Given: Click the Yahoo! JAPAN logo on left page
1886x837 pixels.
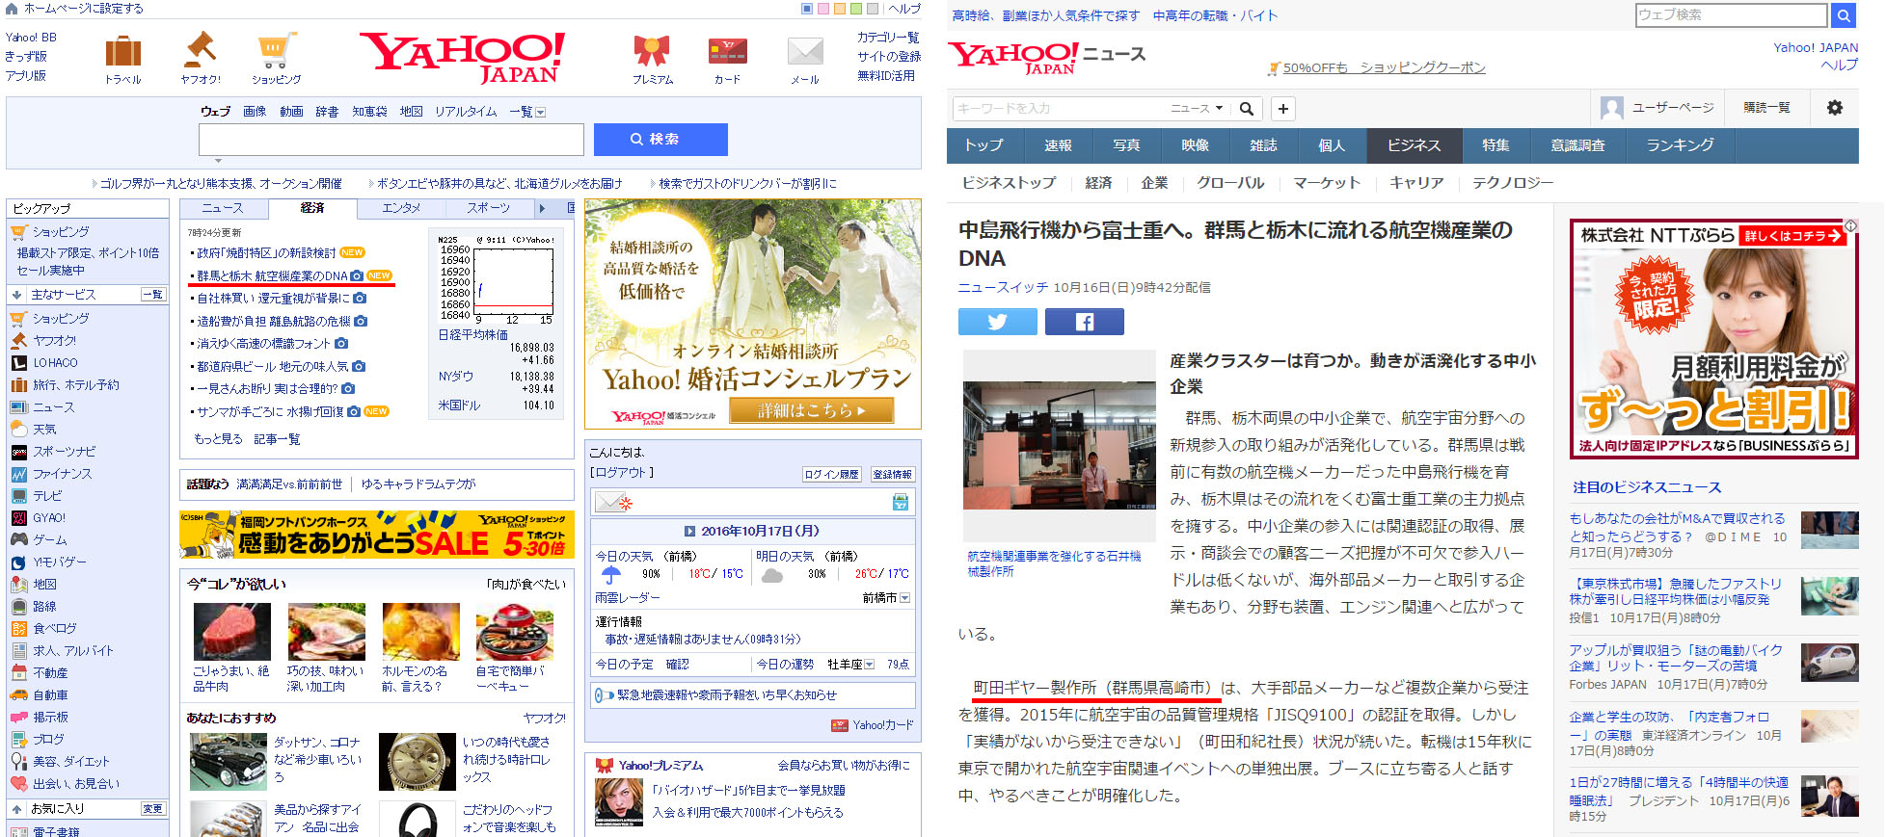Looking at the screenshot, I should click(x=461, y=57).
